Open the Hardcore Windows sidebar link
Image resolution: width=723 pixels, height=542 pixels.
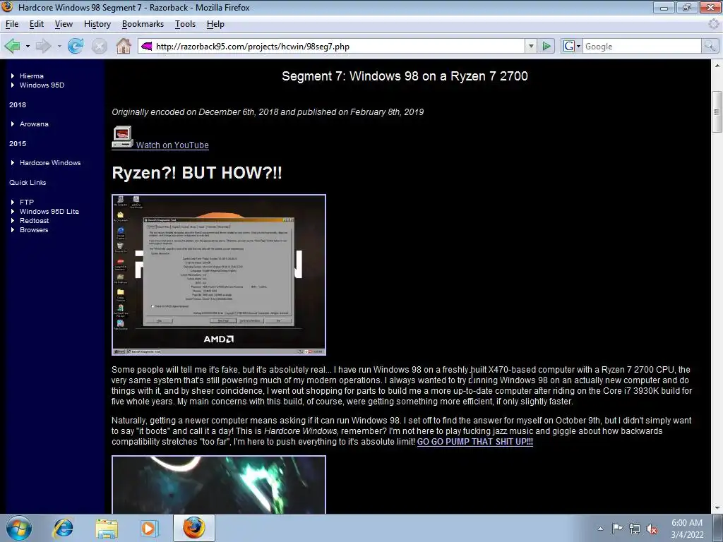point(50,163)
